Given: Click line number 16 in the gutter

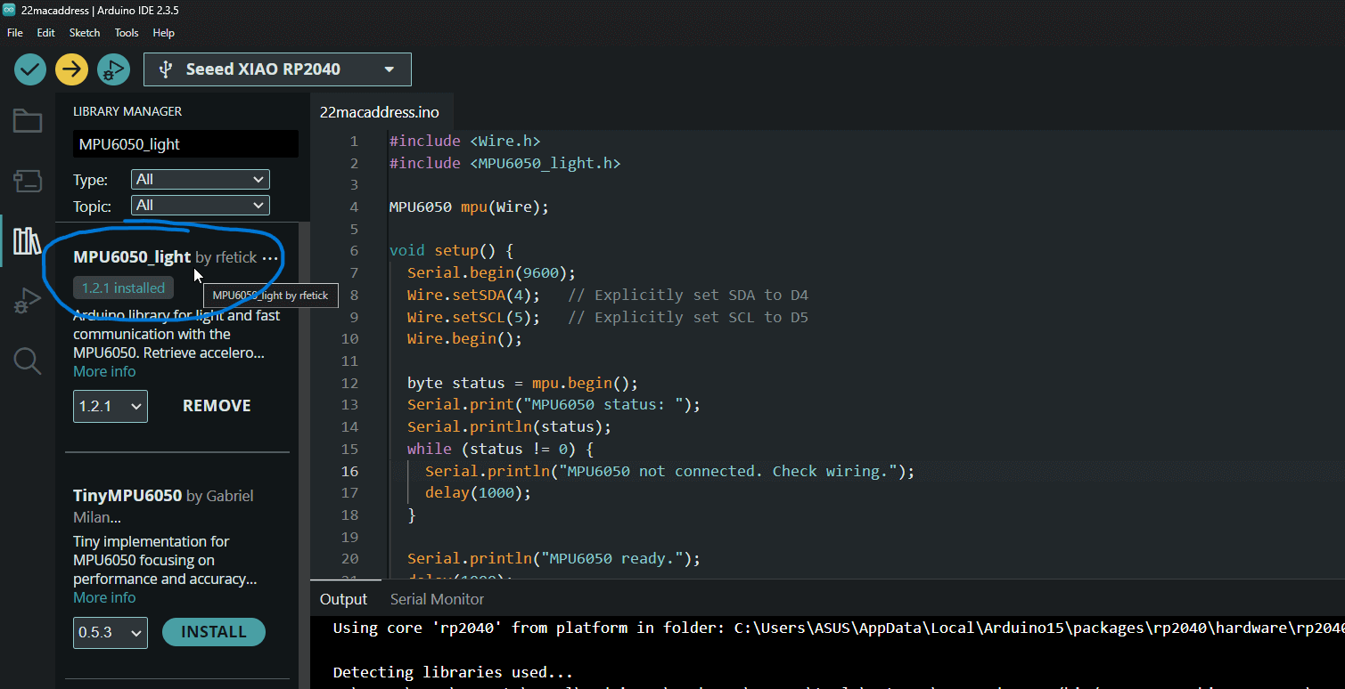Looking at the screenshot, I should point(349,471).
